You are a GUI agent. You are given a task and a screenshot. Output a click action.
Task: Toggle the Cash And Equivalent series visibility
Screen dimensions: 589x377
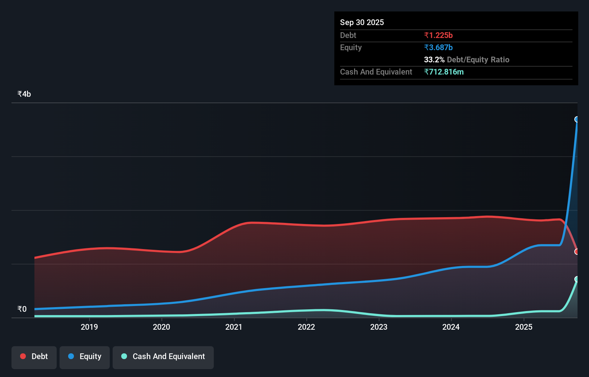pos(163,357)
